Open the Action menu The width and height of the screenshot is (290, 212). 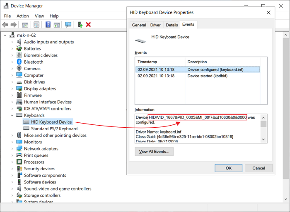click(x=23, y=16)
